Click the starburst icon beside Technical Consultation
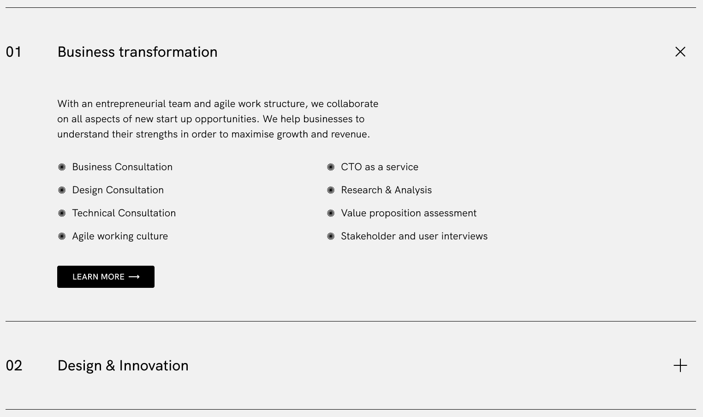 (62, 213)
